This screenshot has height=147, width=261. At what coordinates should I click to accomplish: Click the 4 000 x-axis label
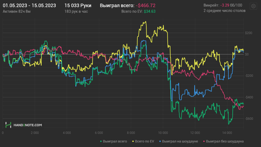click(67, 133)
